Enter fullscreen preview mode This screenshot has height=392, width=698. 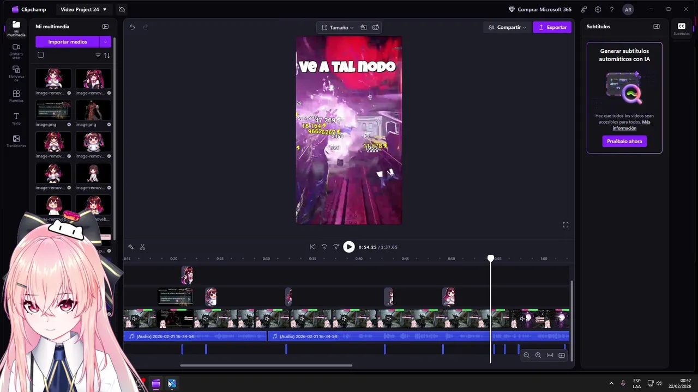click(565, 225)
